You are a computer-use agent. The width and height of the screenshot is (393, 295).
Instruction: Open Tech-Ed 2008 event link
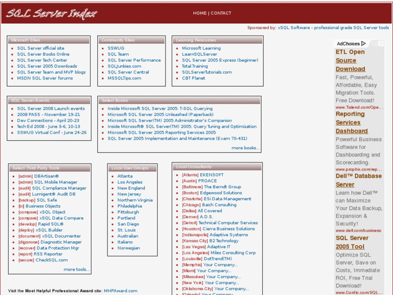pyautogui.click(x=49, y=126)
